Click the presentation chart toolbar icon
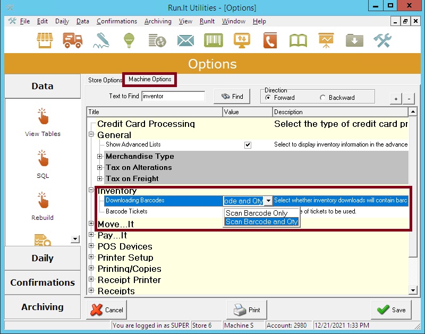The height and width of the screenshot is (334, 425). coord(326,41)
